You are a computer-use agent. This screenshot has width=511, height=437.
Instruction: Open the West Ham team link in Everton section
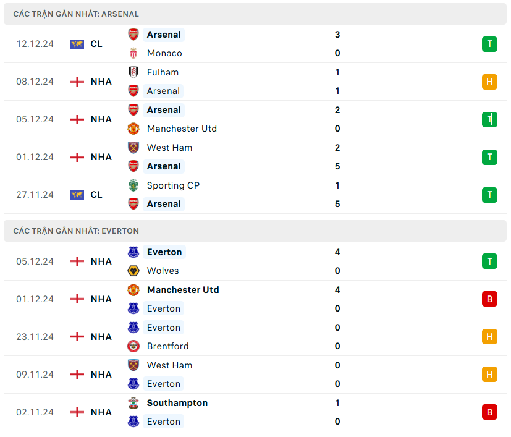(x=169, y=365)
